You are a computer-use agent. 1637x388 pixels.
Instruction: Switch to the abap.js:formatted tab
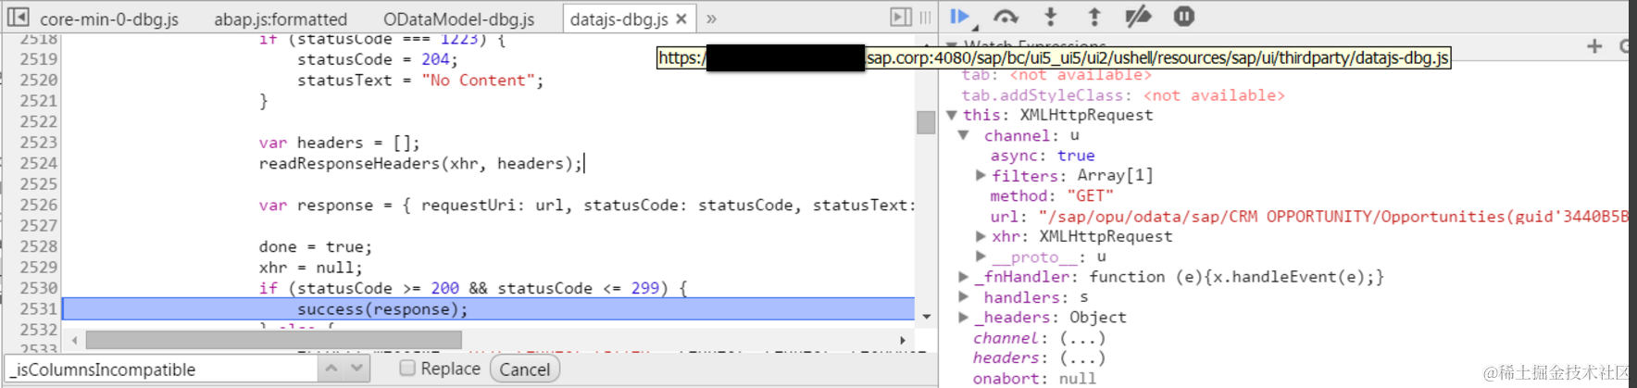(281, 19)
